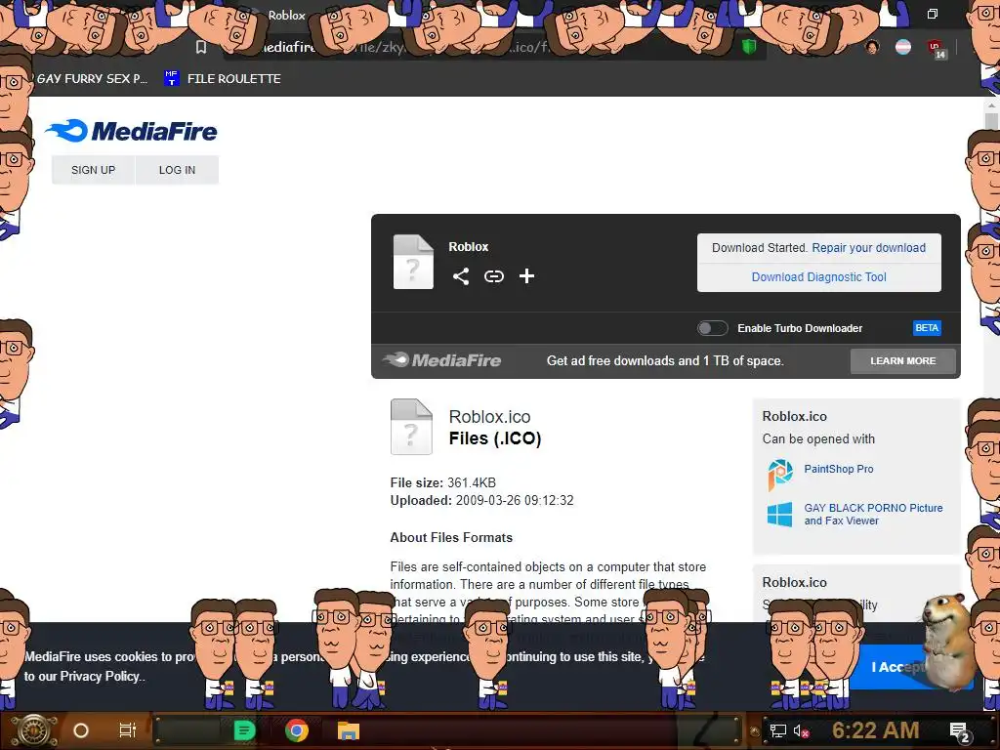
Task: Click the LEARN MORE button
Action: coord(903,361)
